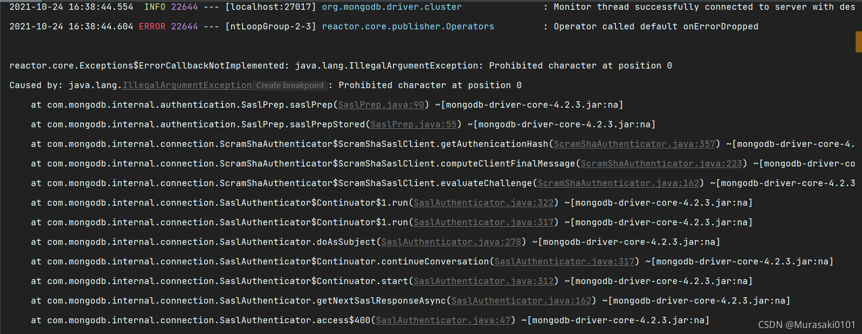Open the SaslAuthenticator.java:47 link
The width and height of the screenshot is (862, 334).
click(443, 320)
